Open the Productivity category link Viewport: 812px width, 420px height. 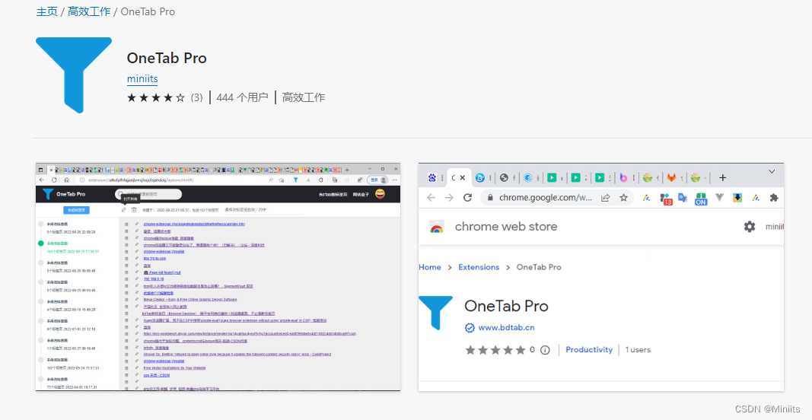[589, 349]
